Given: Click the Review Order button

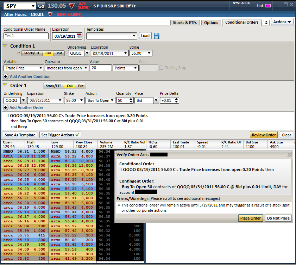Looking at the screenshot, I should [264, 135].
